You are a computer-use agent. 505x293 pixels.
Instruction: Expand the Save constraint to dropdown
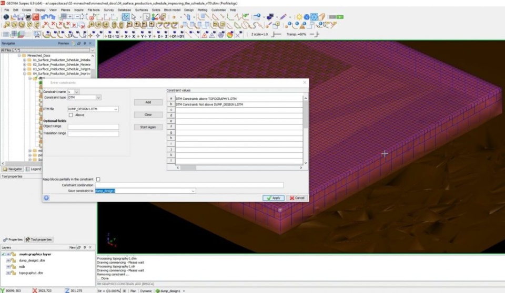193,191
